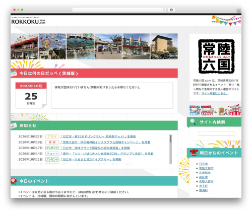The height and width of the screenshot is (213, 252).
Task: Select 東海村 in tomorrow's events list
Action: point(203,190)
